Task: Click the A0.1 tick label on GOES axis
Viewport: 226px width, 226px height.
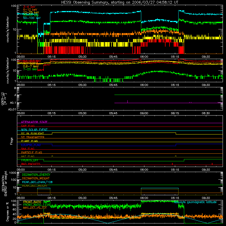Action: (13, 103)
